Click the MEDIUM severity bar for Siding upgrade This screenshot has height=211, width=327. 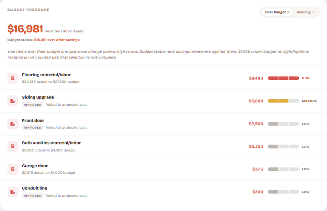(283, 101)
